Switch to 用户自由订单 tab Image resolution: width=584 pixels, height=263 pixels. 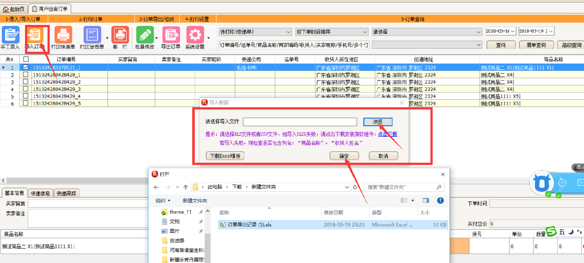[x=50, y=9]
